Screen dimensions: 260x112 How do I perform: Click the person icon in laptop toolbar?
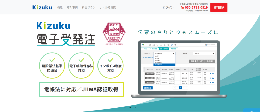165,45
